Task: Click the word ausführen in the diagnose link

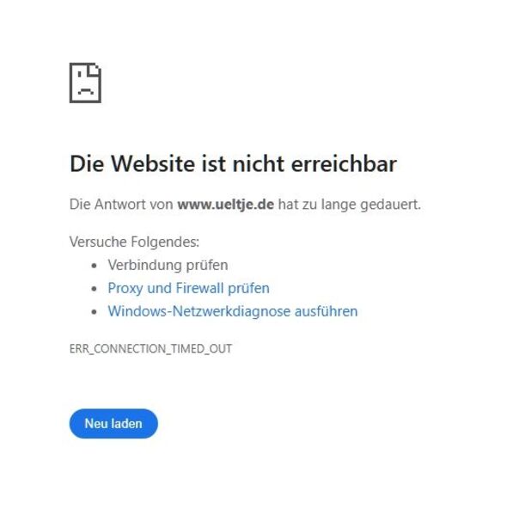Action: 326,311
